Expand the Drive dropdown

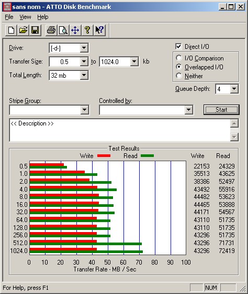(84, 48)
